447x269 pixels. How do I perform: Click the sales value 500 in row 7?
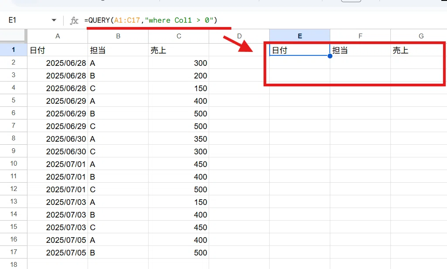pos(179,126)
